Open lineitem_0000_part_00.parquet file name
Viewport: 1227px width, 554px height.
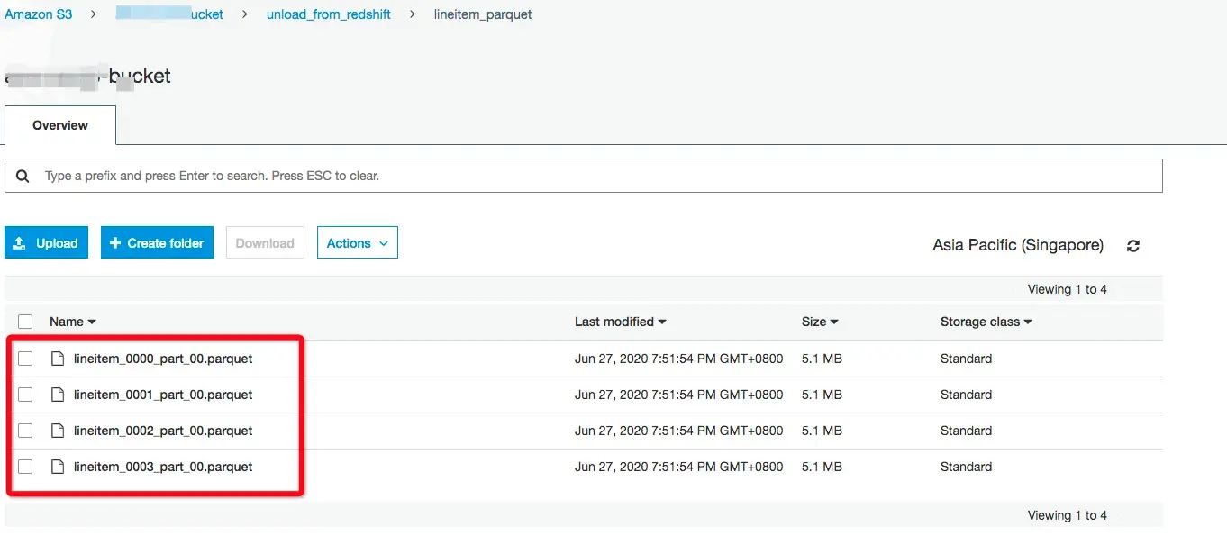(163, 359)
